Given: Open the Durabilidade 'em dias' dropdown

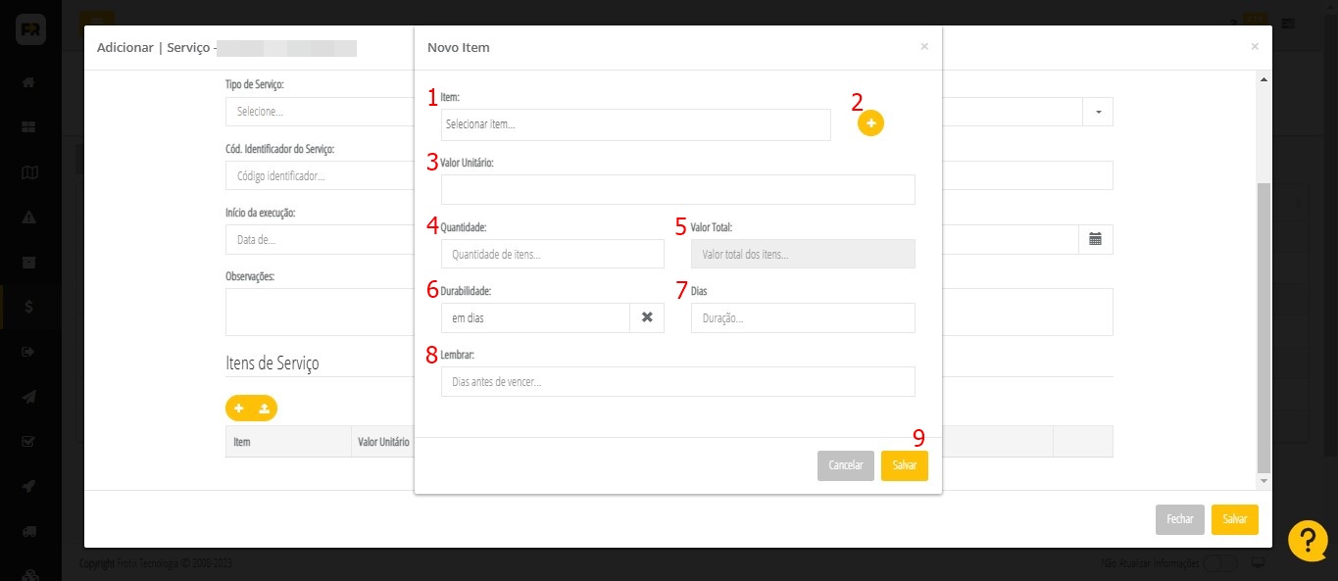Looking at the screenshot, I should click(x=535, y=317).
